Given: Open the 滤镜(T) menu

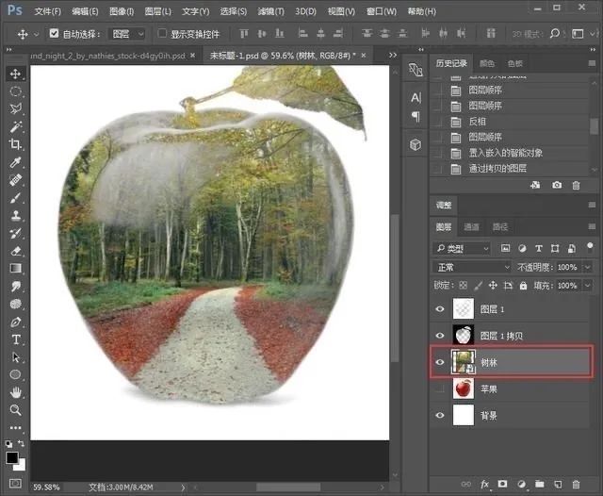Looking at the screenshot, I should (x=273, y=11).
